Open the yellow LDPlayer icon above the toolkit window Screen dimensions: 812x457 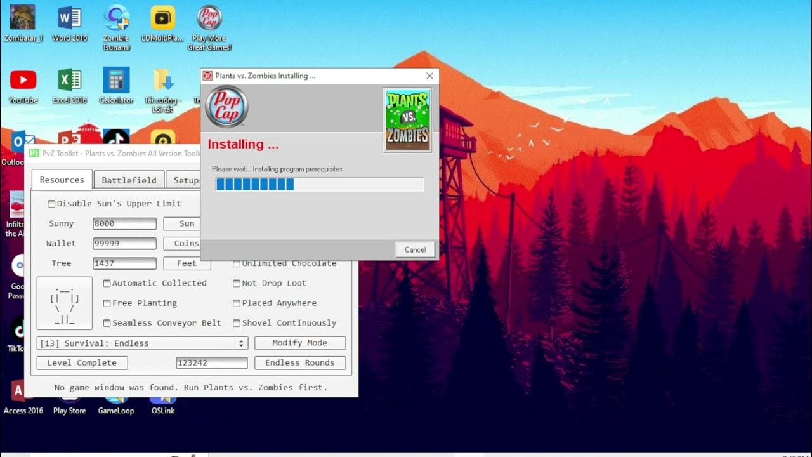163,137
